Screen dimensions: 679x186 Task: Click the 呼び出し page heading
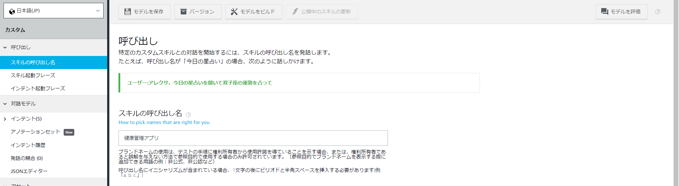point(138,41)
